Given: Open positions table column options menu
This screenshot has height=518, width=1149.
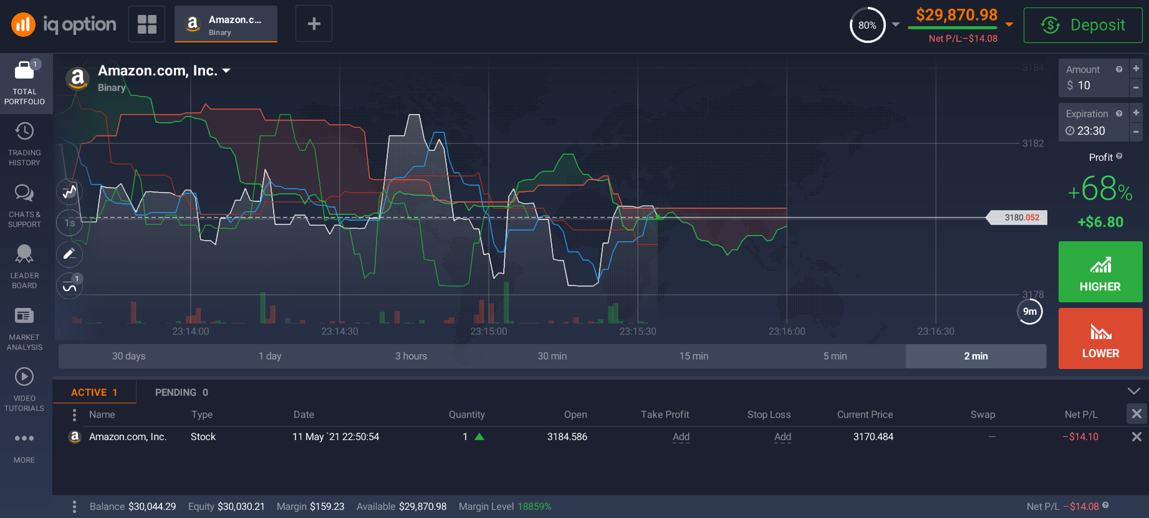Looking at the screenshot, I should click(x=74, y=415).
